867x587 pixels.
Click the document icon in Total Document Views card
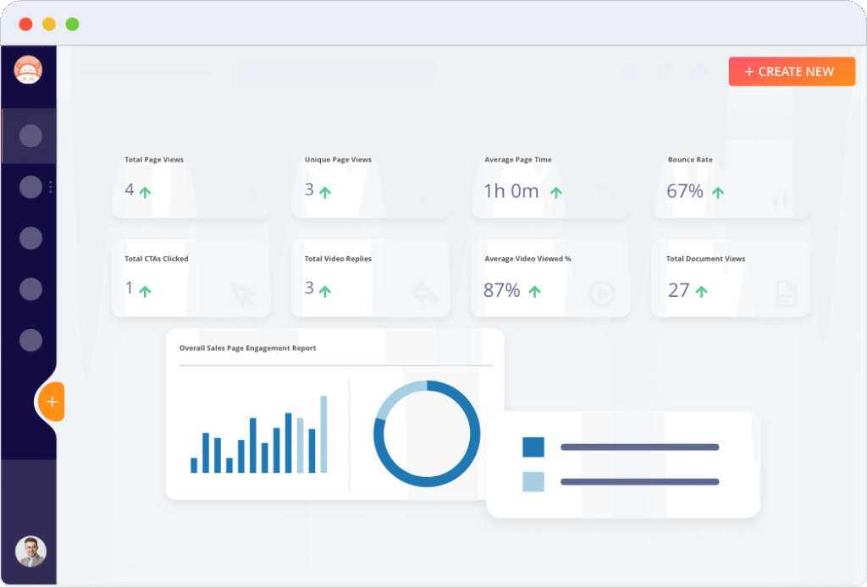coord(786,294)
